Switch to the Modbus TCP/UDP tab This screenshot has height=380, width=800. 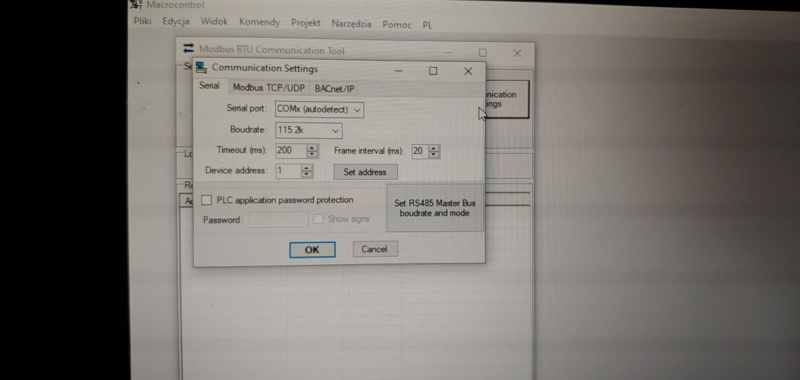tap(269, 88)
